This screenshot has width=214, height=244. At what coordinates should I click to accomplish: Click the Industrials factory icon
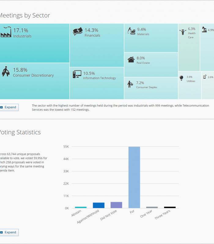[x=6, y=32]
